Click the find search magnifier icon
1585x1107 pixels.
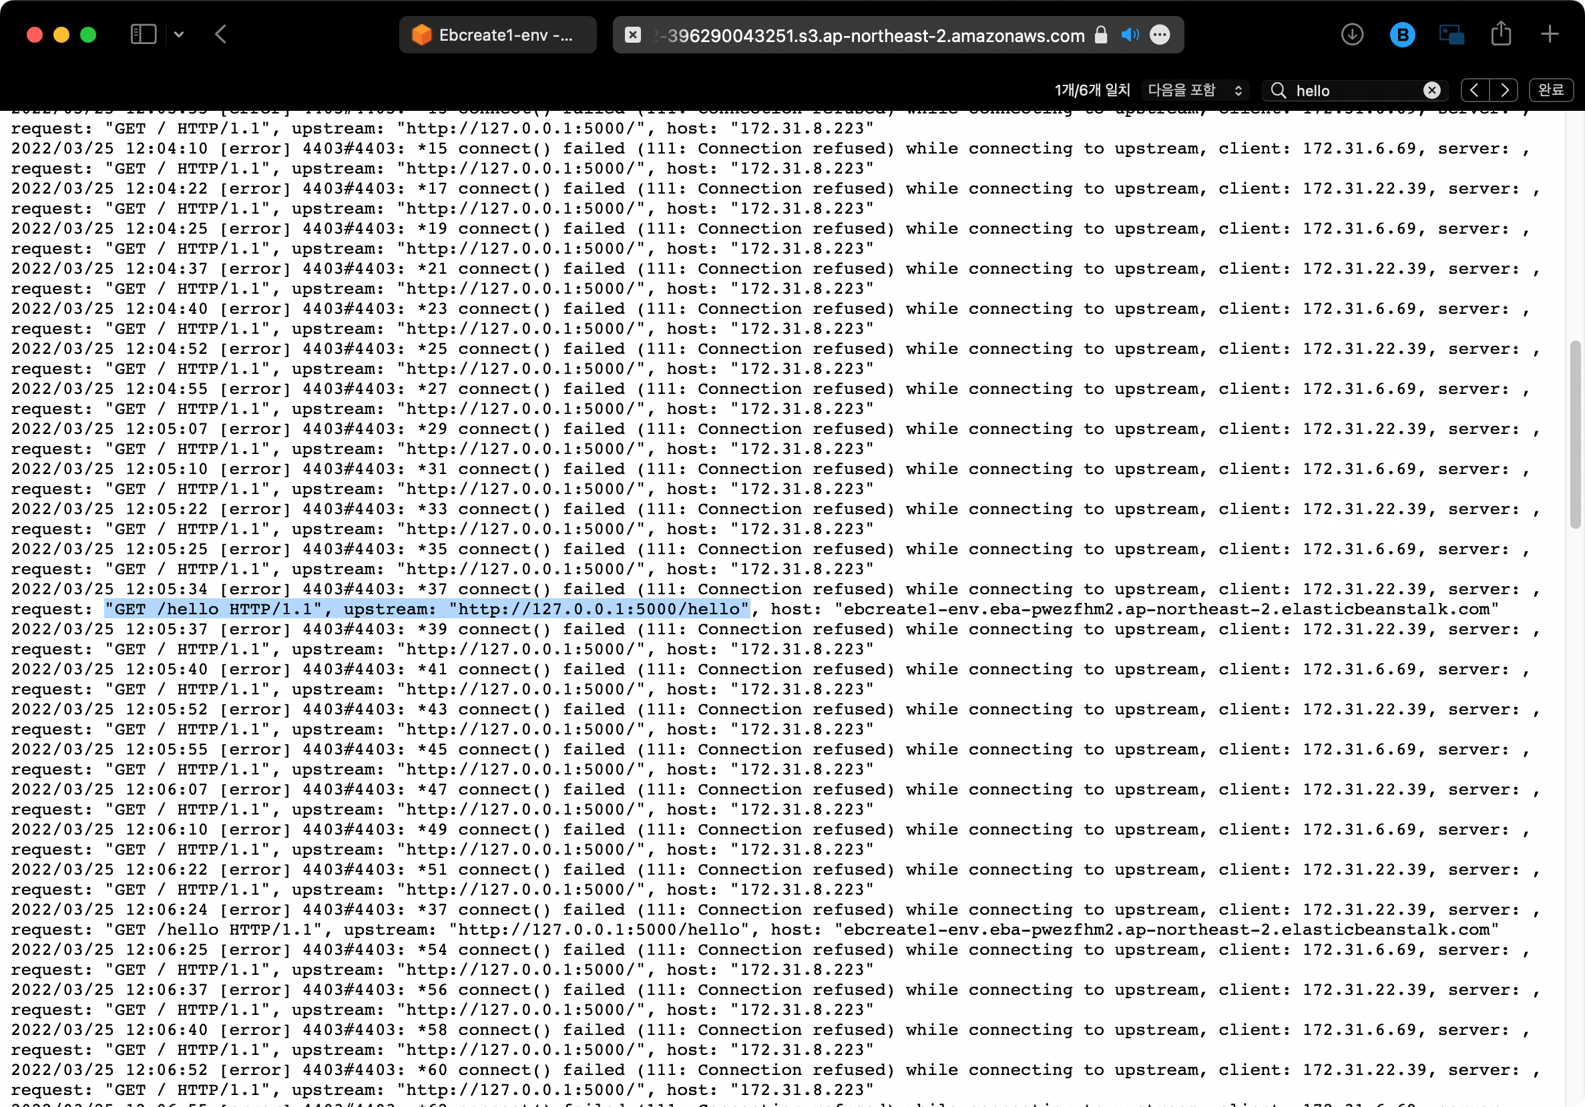click(1278, 90)
